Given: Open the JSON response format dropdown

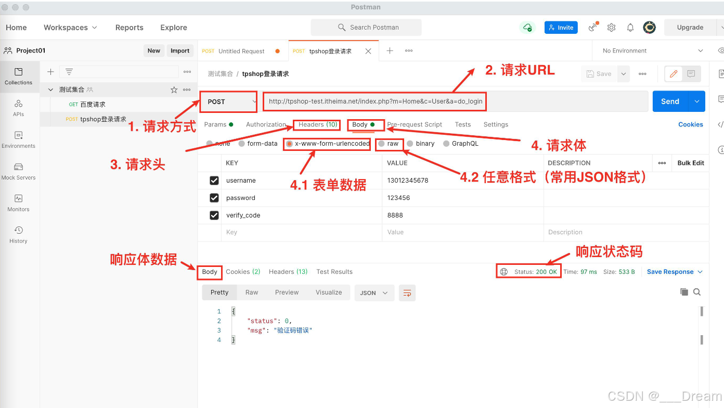Looking at the screenshot, I should click(374, 293).
